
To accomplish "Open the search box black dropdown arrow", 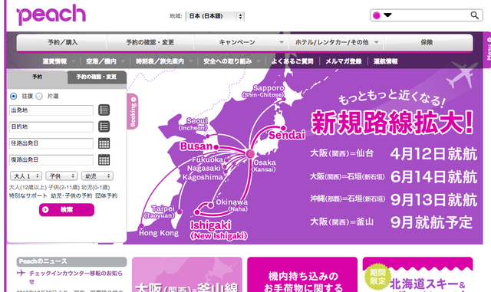I will 387,15.
